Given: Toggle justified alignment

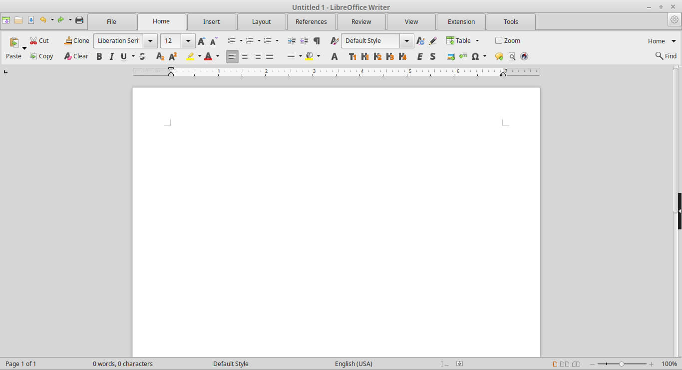Looking at the screenshot, I should coord(270,56).
